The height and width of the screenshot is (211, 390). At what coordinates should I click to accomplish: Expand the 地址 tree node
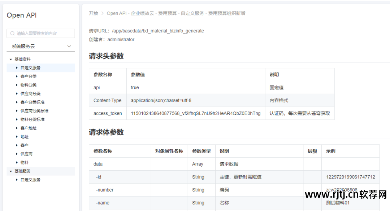[17, 137]
